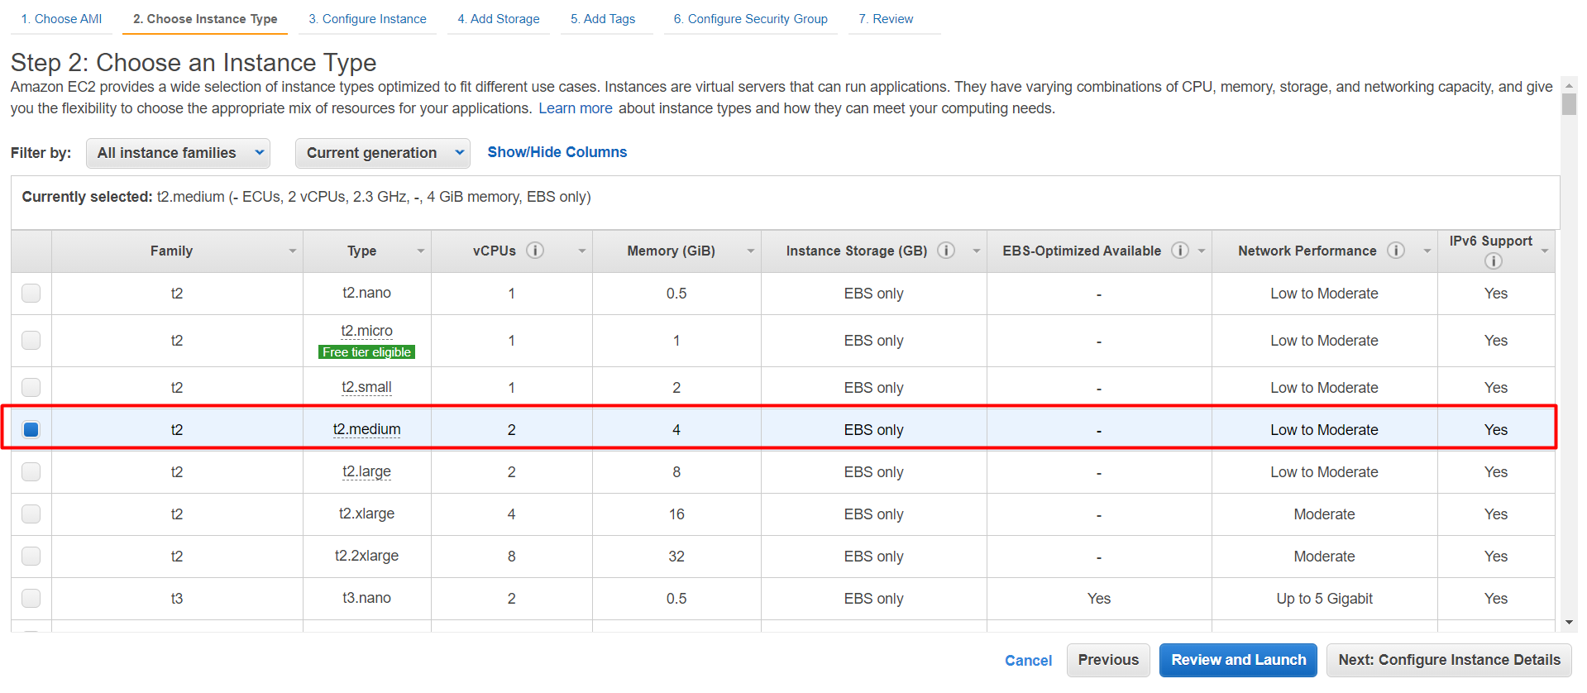This screenshot has height=693, width=1587.
Task: Click the page scrollbar up arrow
Action: [x=1569, y=85]
